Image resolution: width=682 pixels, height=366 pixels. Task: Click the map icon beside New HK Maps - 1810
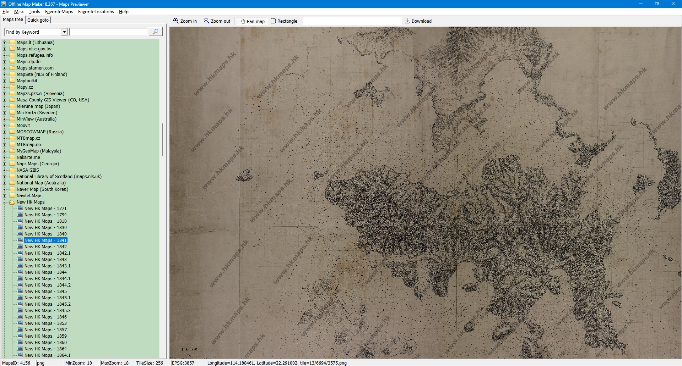(x=20, y=221)
